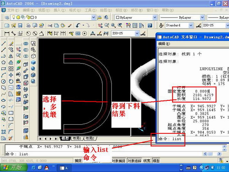This screenshot has height=172, width=229.
Task: Expand the layer selection dropdown
Action: click(93, 17)
